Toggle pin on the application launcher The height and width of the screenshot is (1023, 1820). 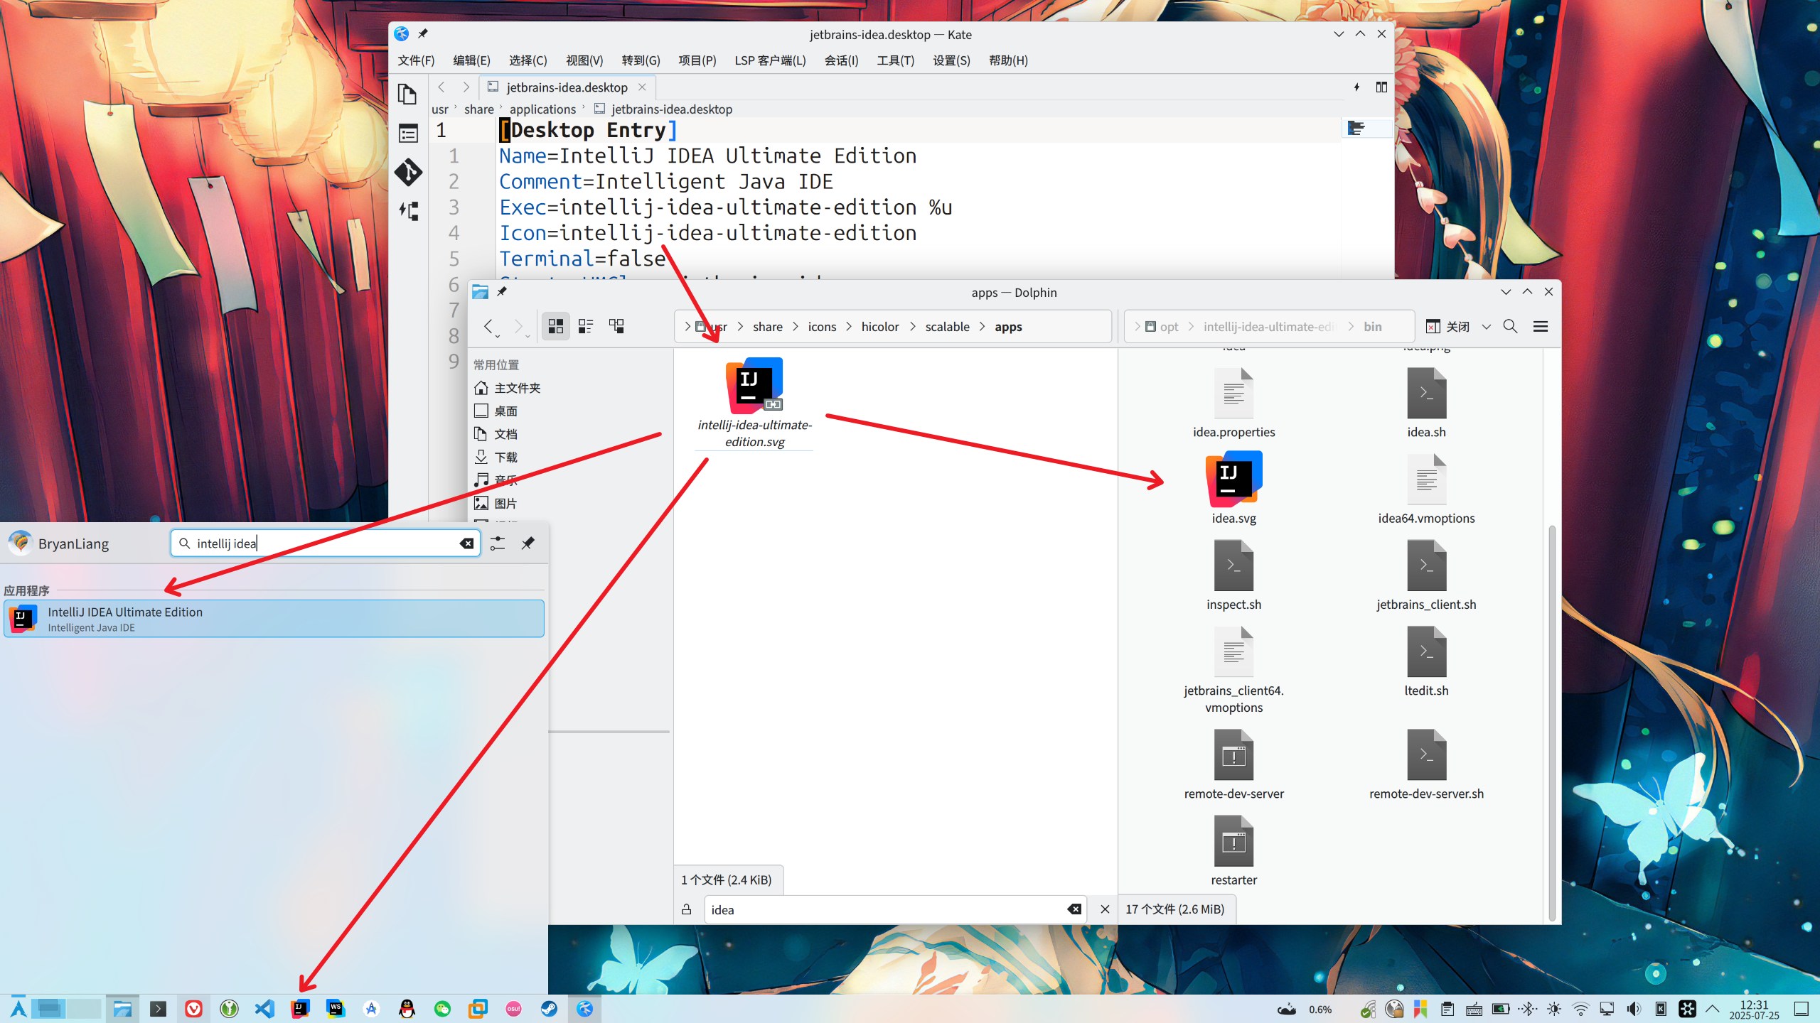(x=528, y=543)
